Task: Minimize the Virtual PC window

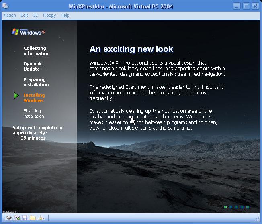Action: [237, 6]
